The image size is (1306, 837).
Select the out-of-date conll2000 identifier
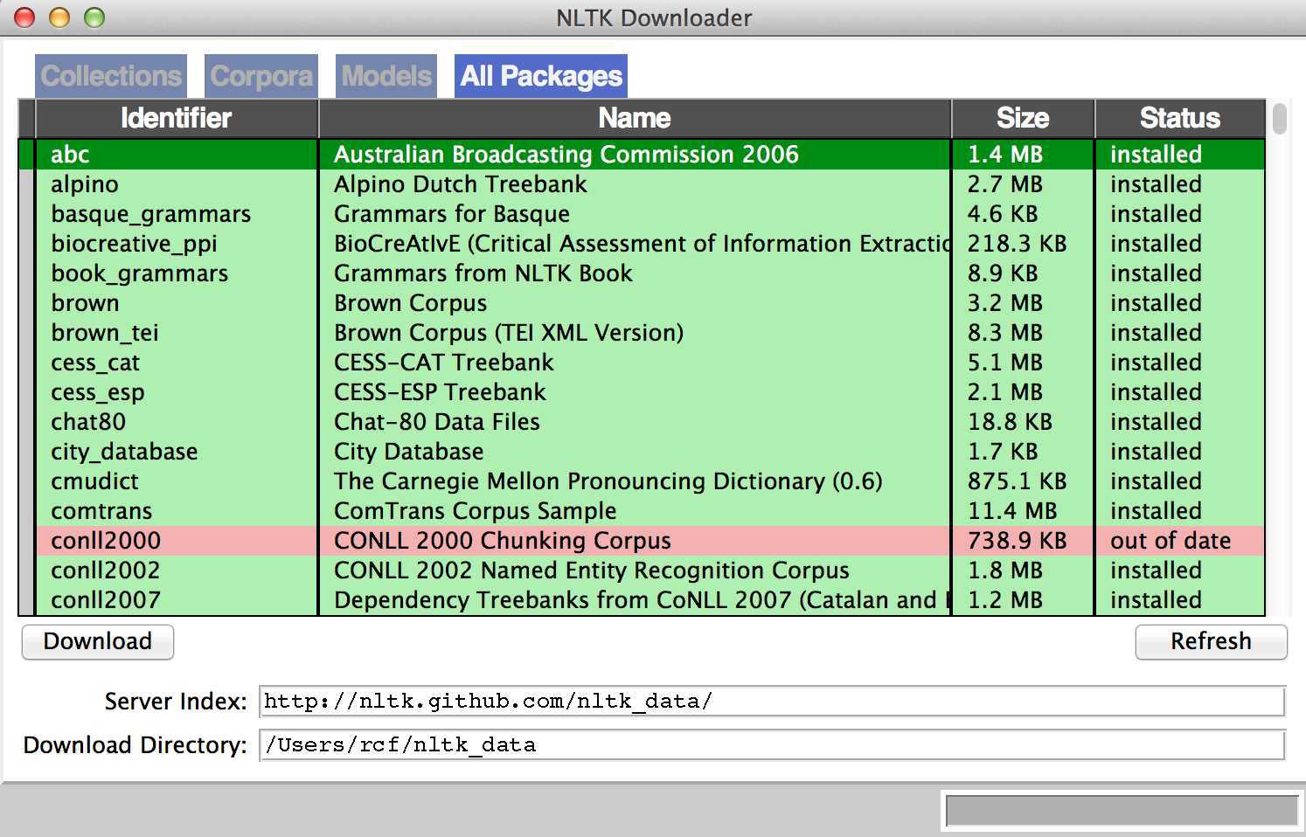106,541
